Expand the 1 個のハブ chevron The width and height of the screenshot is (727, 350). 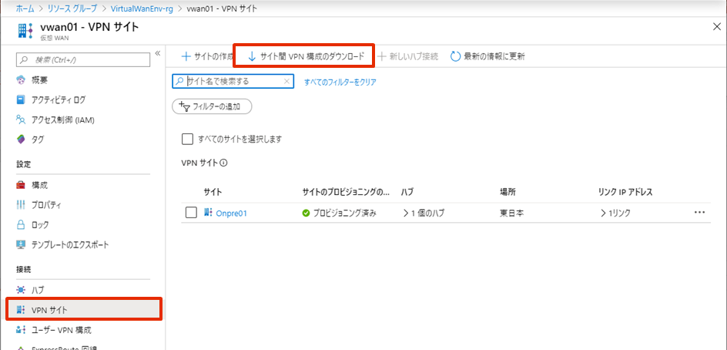pos(406,214)
